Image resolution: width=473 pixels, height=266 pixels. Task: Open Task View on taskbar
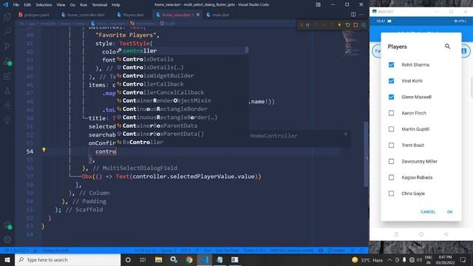pyautogui.click(x=143, y=259)
